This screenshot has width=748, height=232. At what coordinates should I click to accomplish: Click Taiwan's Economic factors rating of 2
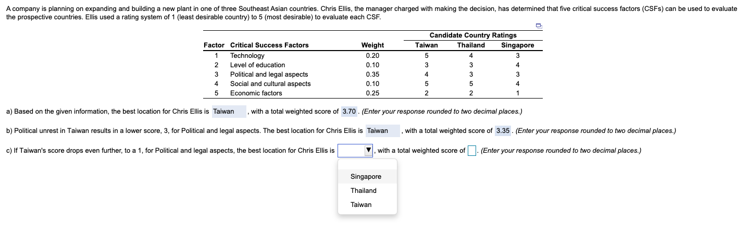coord(427,93)
